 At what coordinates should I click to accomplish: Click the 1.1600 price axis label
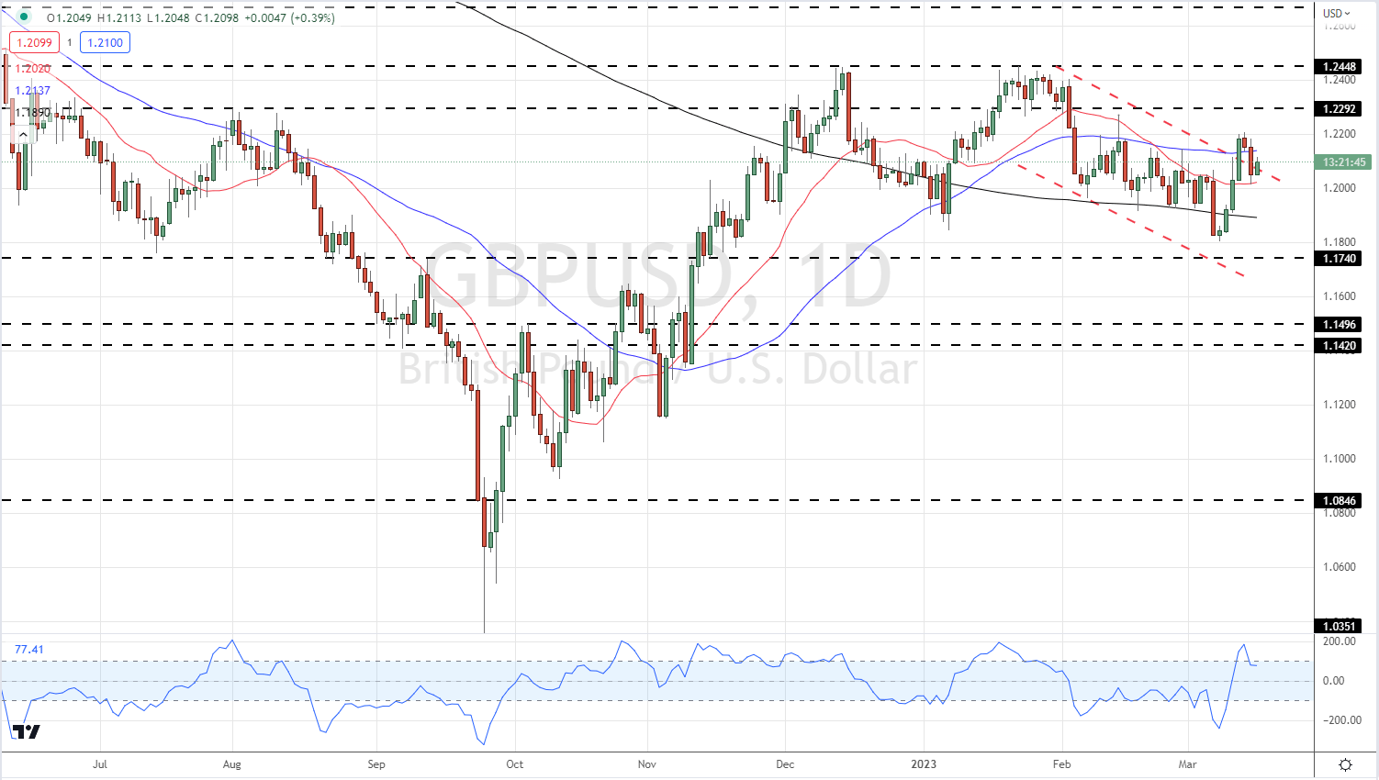pyautogui.click(x=1339, y=296)
